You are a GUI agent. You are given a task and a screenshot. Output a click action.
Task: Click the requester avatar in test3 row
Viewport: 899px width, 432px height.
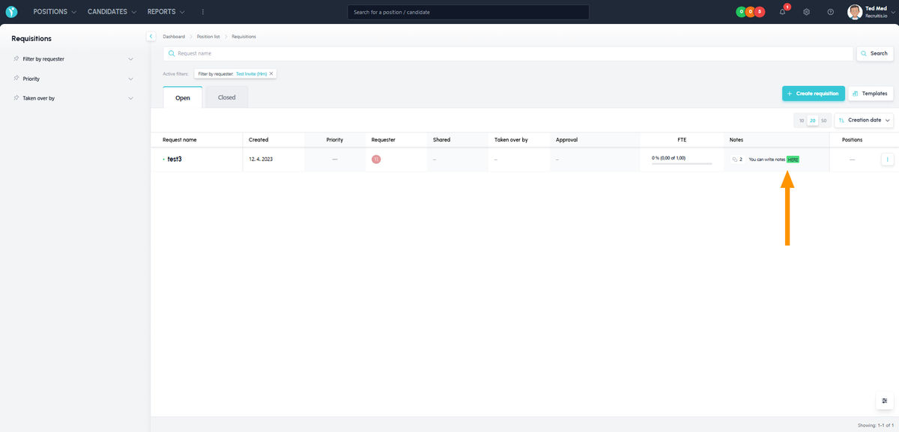point(376,159)
